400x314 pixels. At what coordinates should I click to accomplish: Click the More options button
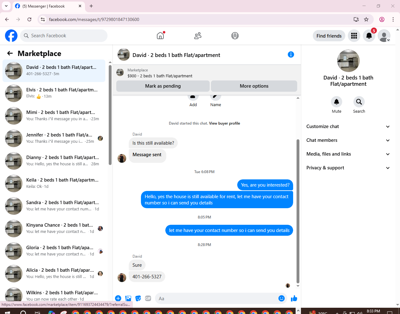(x=254, y=86)
